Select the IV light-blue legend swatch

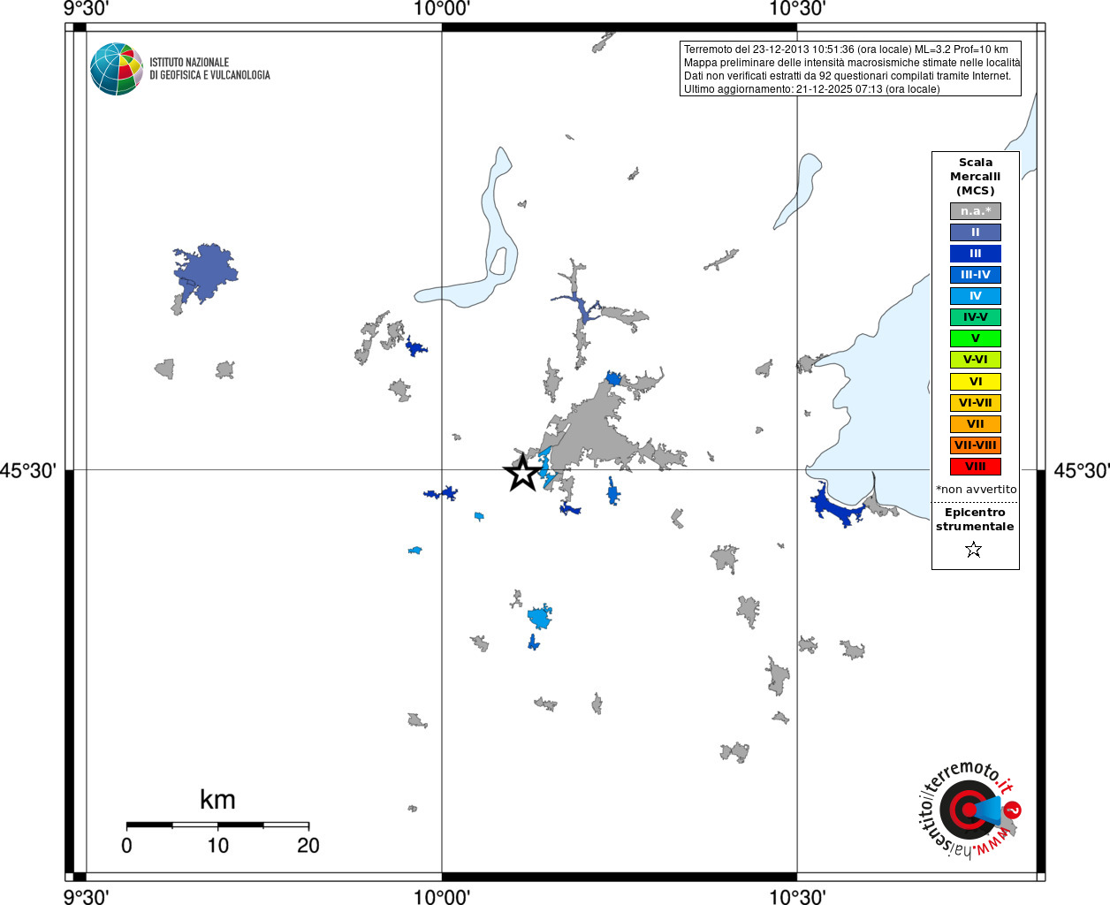(x=976, y=296)
